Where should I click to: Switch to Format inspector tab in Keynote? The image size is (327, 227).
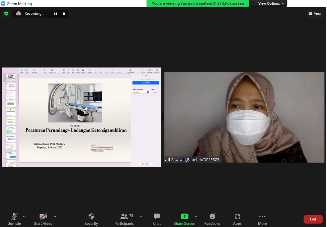pos(143,71)
